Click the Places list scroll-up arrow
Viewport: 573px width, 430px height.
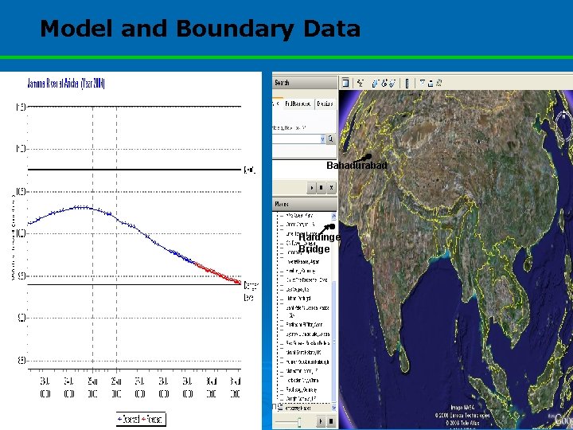click(x=333, y=216)
